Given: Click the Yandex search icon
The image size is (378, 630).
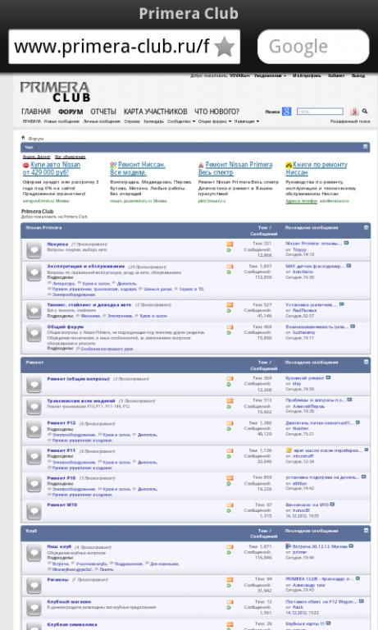Looking at the screenshot, I should click(x=355, y=112).
